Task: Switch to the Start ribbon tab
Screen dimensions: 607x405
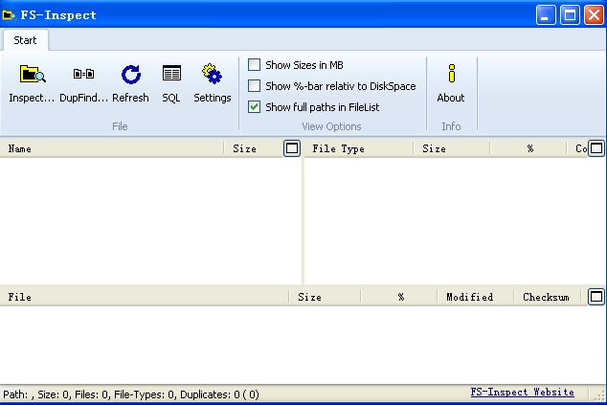Action: 26,40
